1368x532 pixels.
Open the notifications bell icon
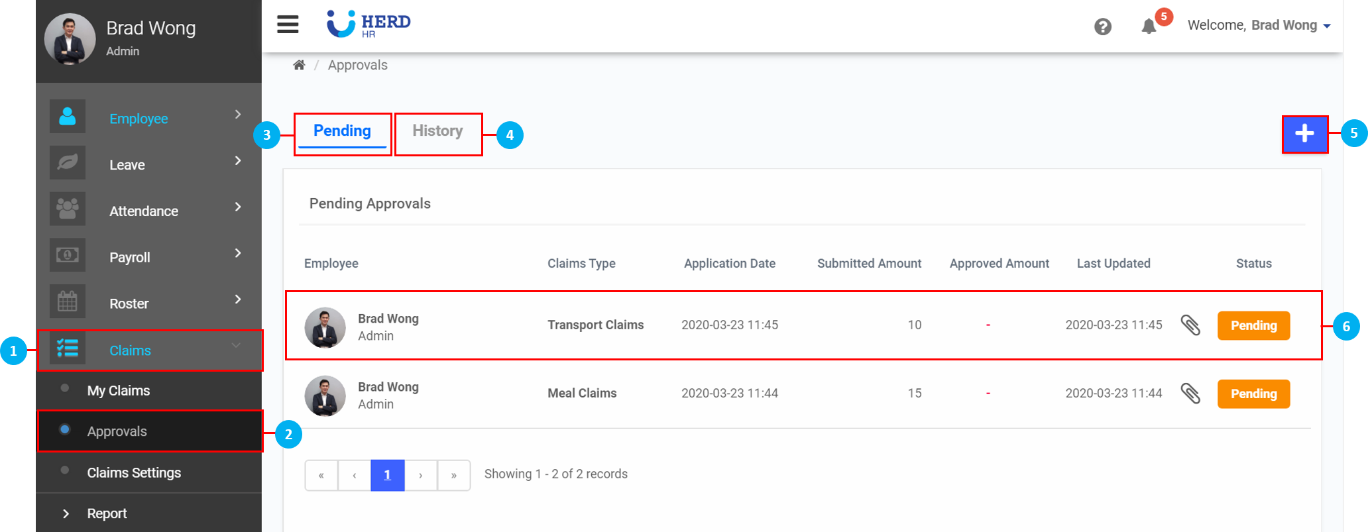[x=1149, y=27]
